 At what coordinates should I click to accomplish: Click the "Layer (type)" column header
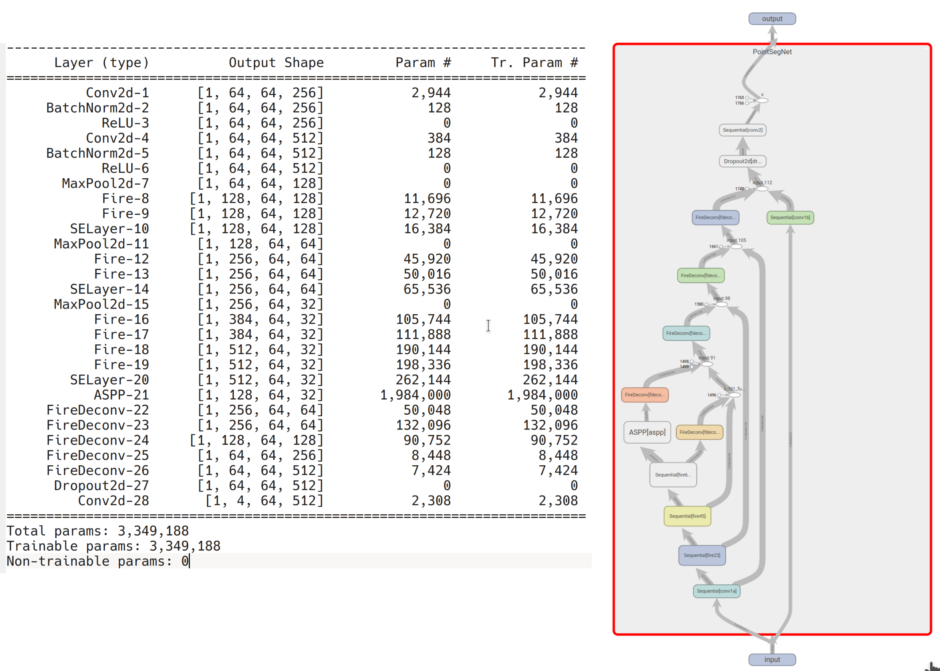tap(101, 63)
